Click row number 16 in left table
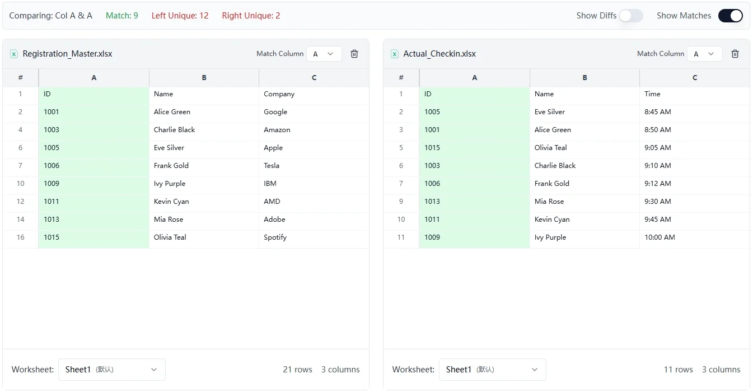Viewport: 753px width, 392px height. coord(20,237)
